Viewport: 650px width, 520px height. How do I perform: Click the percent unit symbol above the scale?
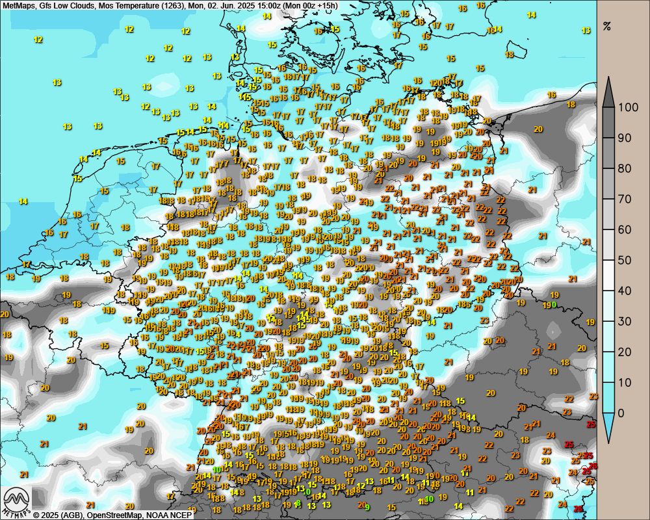[607, 27]
